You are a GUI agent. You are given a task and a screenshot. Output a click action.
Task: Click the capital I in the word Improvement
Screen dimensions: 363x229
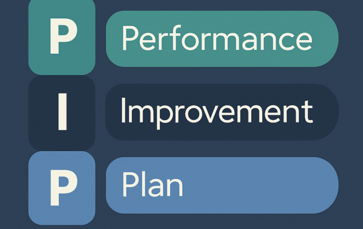(124, 112)
